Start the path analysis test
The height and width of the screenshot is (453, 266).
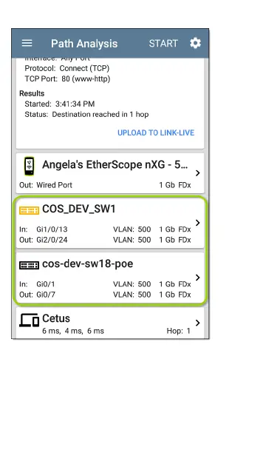pyautogui.click(x=163, y=44)
